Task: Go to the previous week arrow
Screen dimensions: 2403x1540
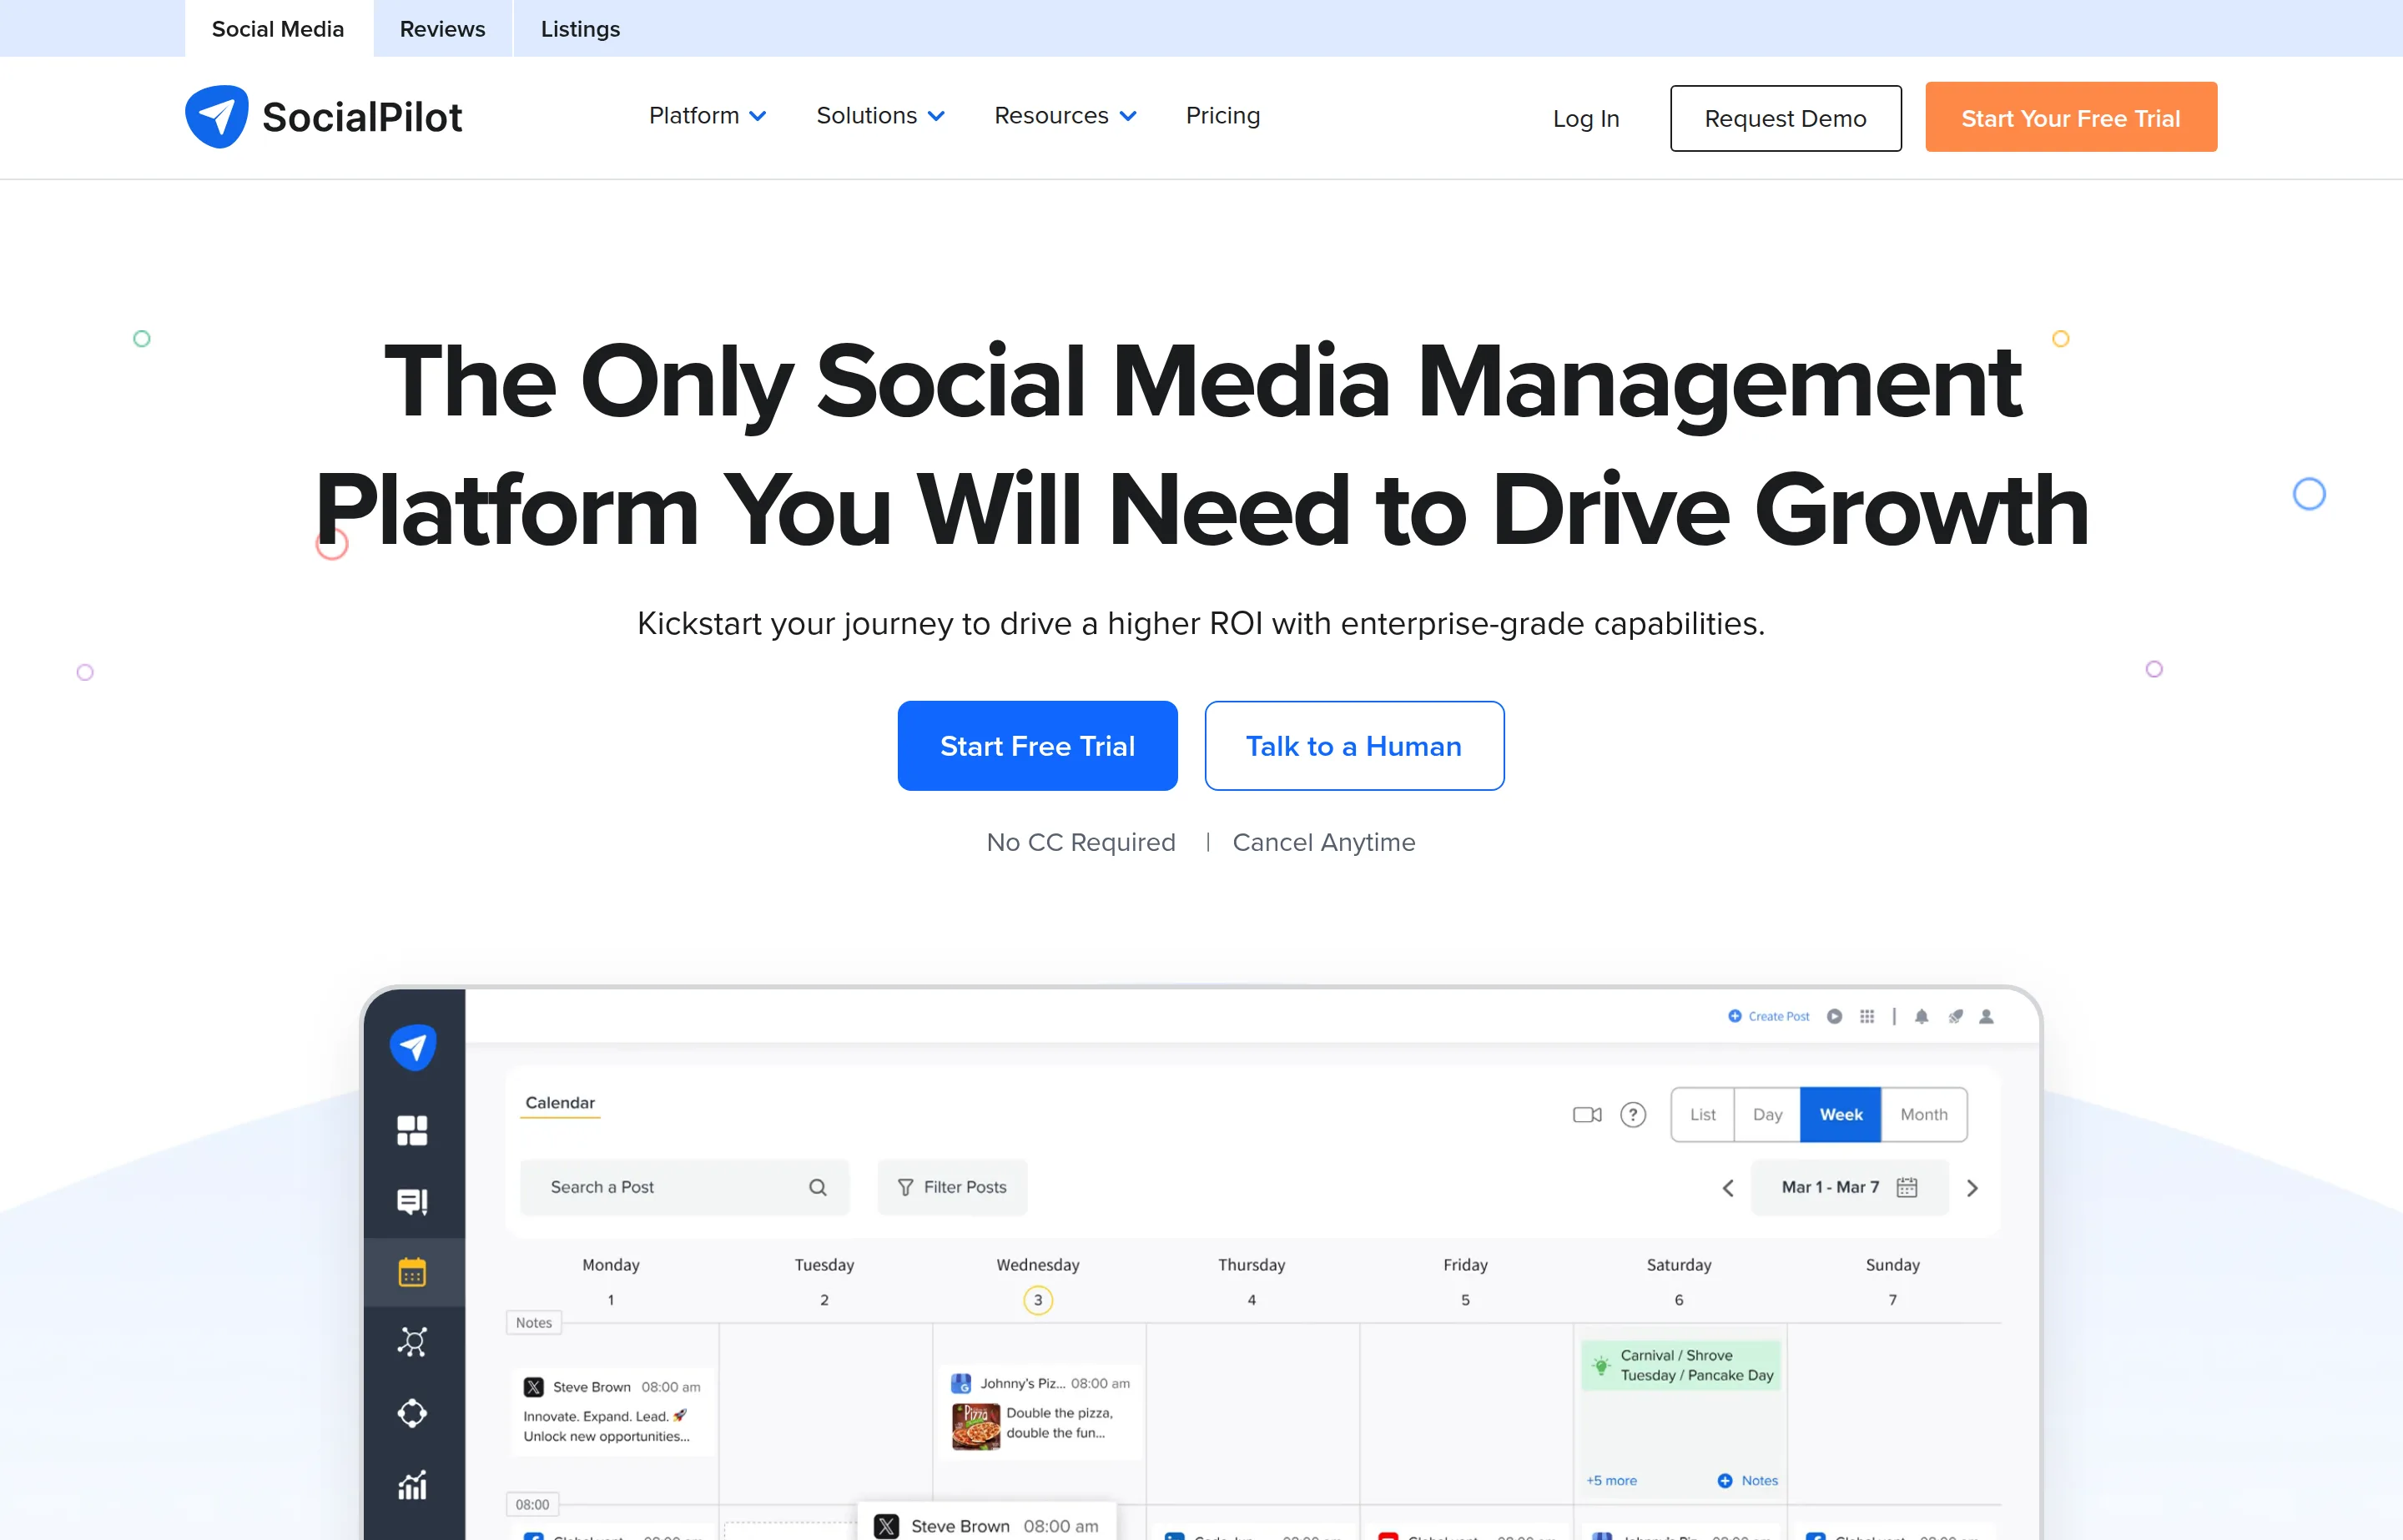Action: coord(1728,1188)
